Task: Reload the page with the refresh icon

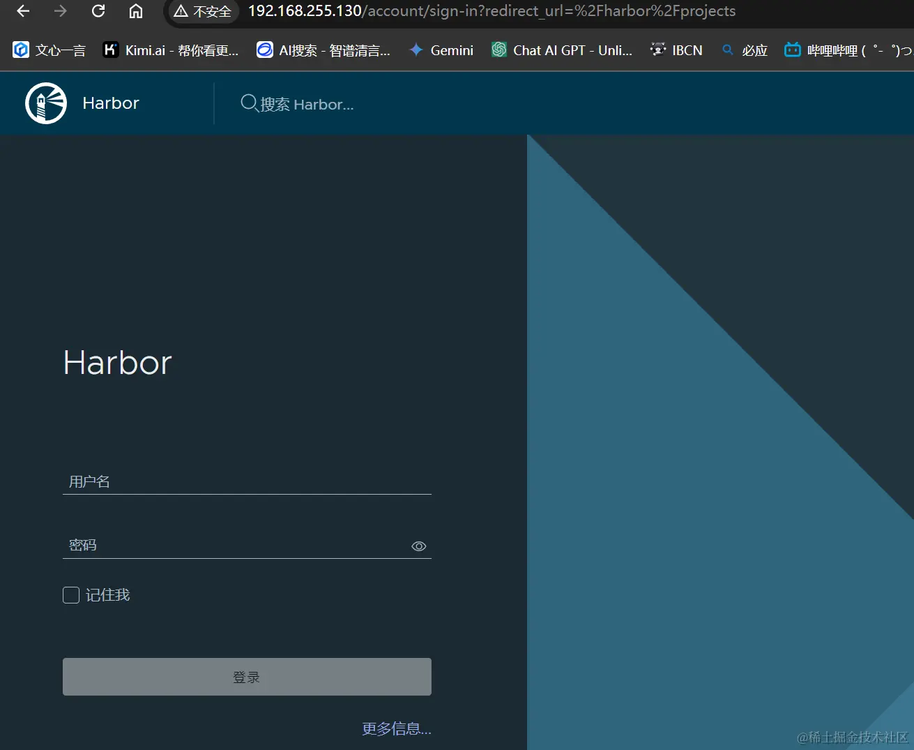Action: (98, 11)
